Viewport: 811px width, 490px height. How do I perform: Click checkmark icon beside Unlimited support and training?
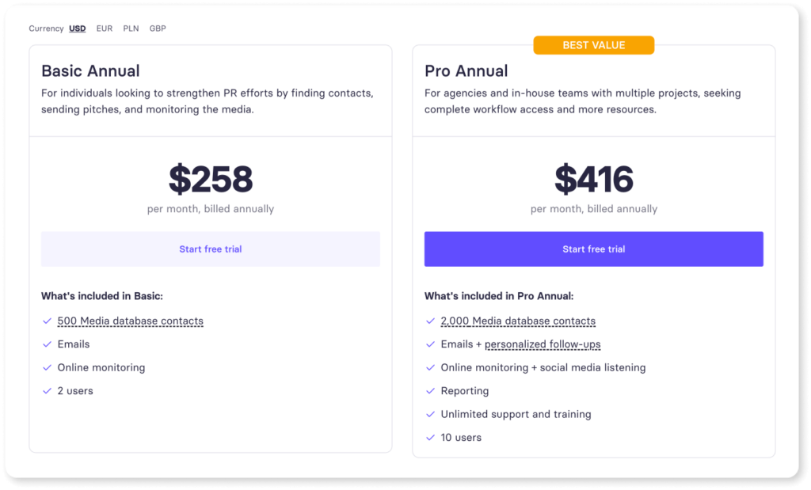coord(430,414)
